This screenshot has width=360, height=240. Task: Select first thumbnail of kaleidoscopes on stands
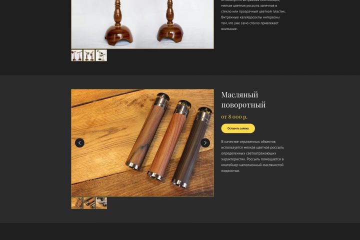76,55
